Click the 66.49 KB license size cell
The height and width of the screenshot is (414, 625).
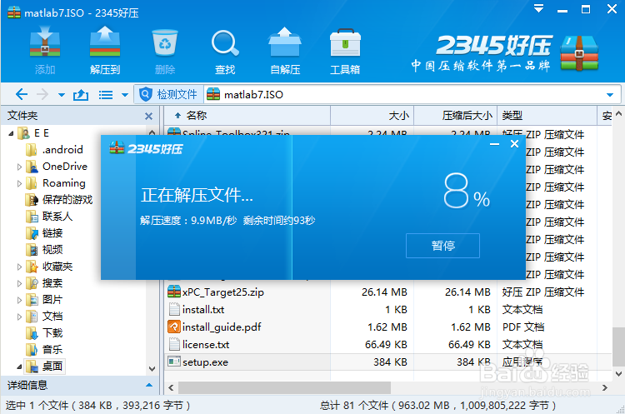click(386, 345)
